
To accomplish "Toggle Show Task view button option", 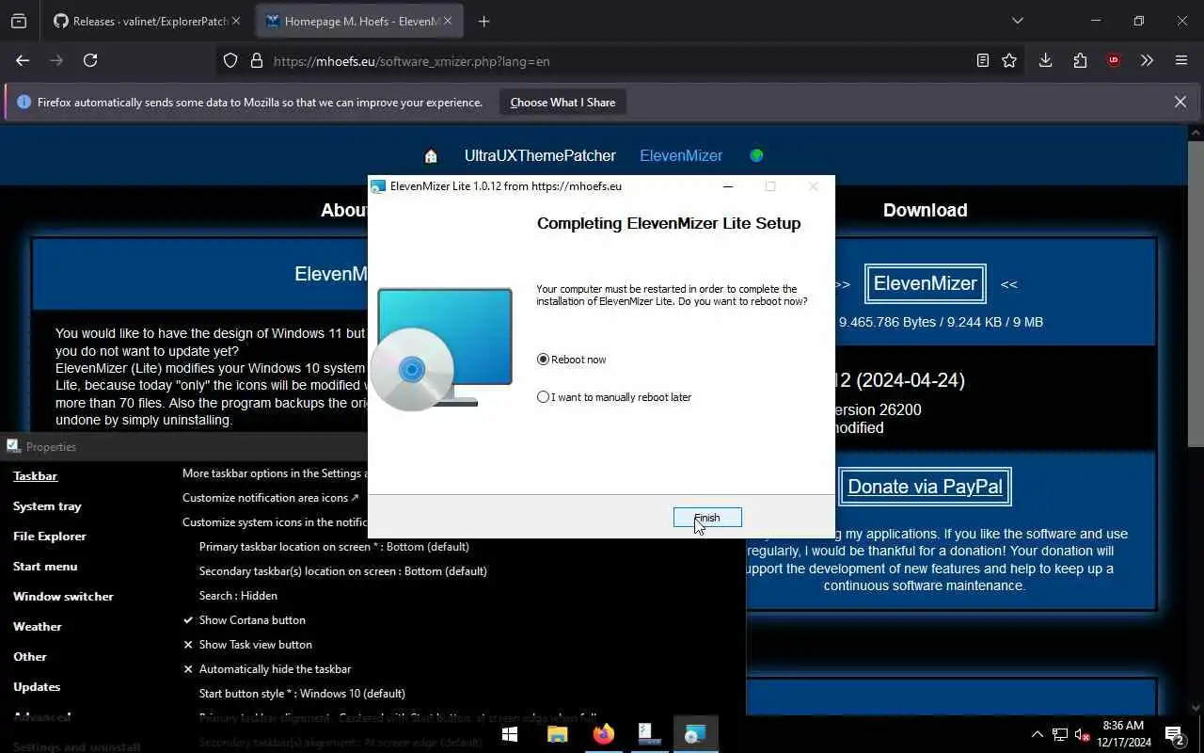I will 247,645.
